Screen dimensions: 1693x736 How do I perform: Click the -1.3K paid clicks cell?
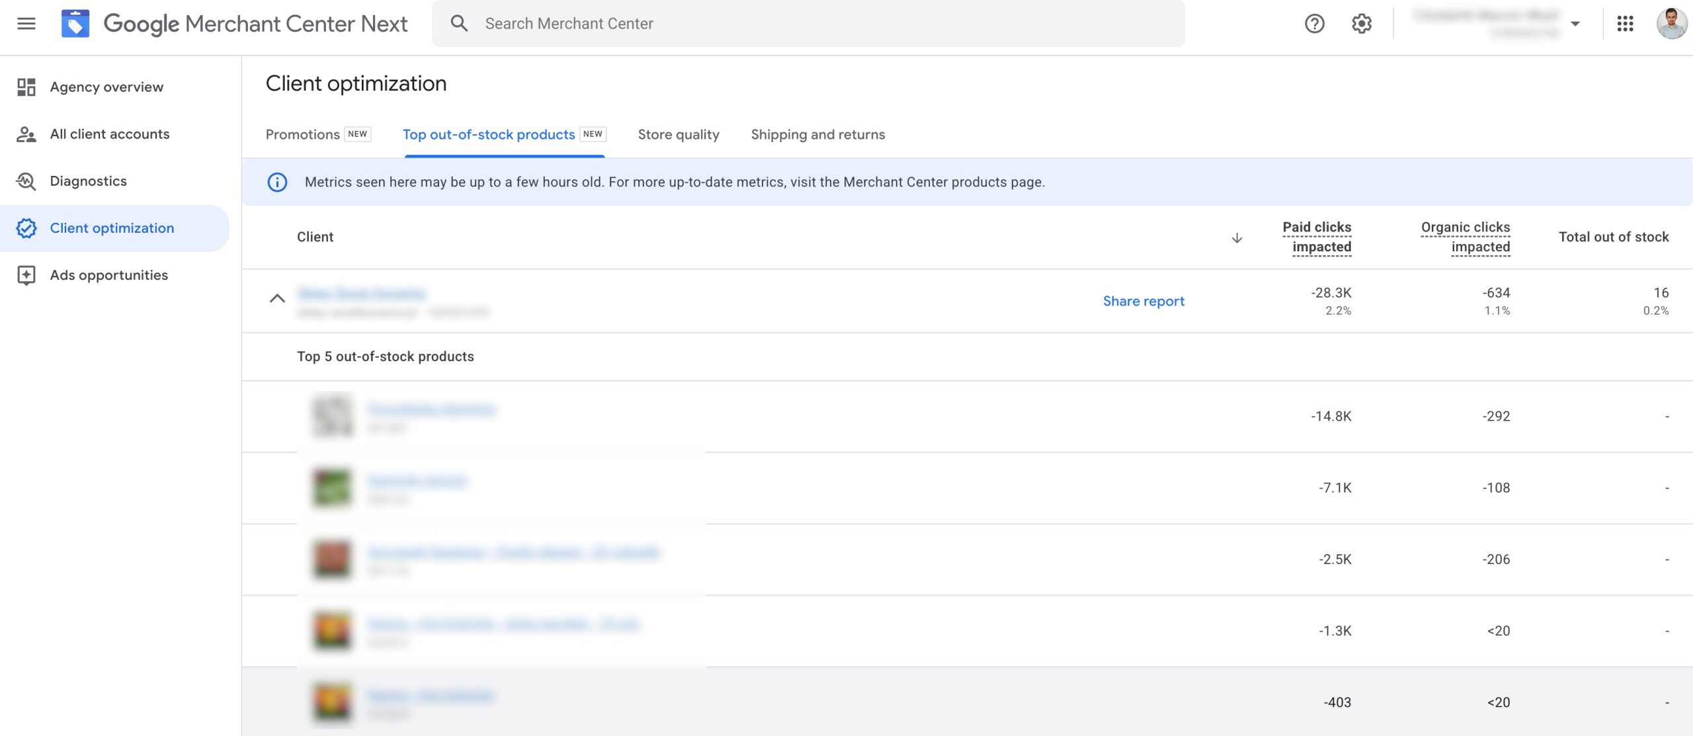point(1335,630)
